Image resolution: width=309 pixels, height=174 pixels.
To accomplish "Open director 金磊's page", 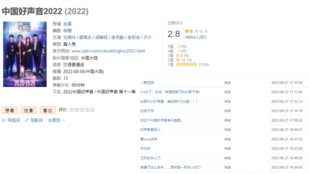I will click(x=67, y=24).
